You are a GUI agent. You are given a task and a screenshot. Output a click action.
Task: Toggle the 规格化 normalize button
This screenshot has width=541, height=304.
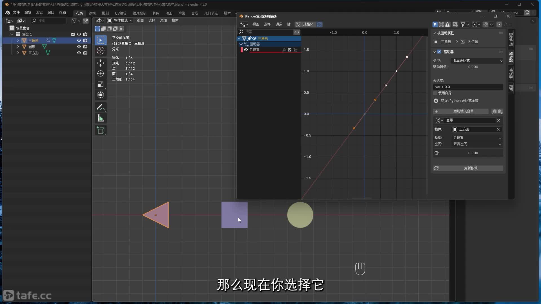305,24
